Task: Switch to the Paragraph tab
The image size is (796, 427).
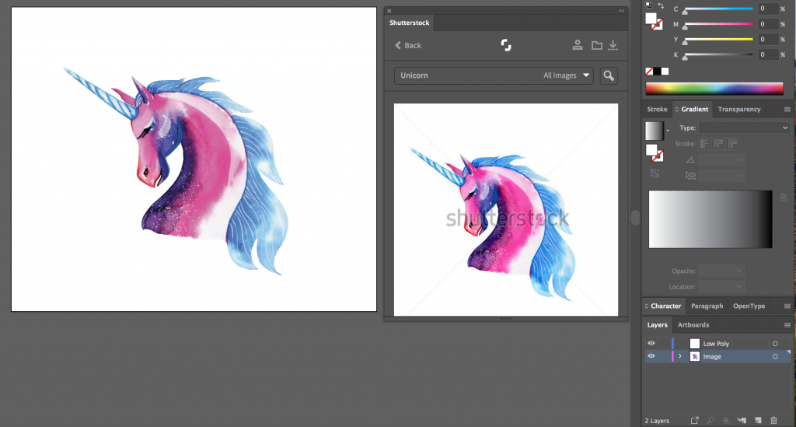Action: point(707,306)
